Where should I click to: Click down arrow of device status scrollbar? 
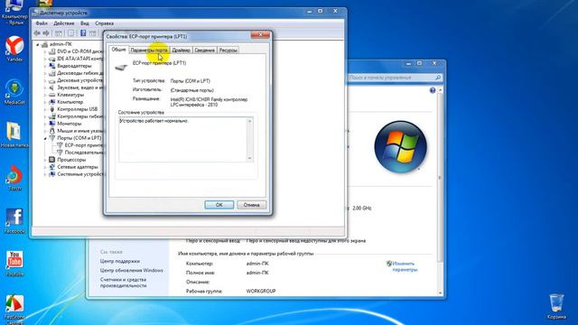pyautogui.click(x=250, y=158)
